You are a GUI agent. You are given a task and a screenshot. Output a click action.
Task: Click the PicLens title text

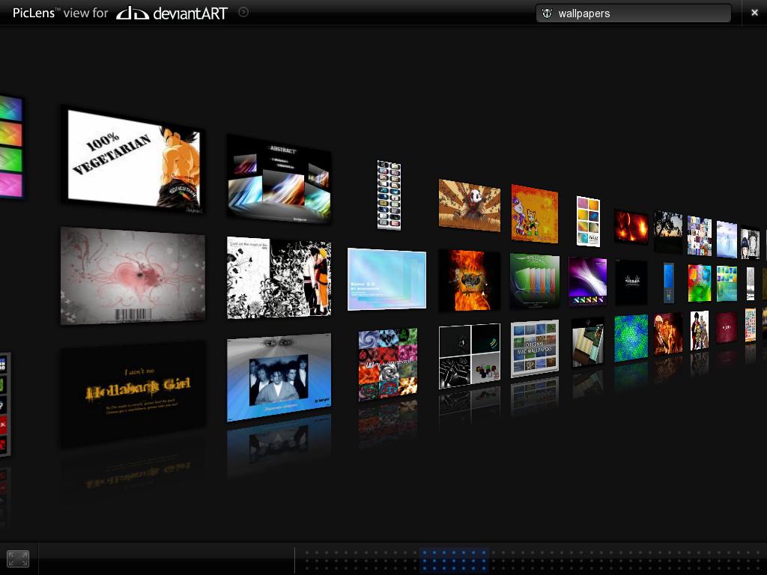tap(33, 13)
